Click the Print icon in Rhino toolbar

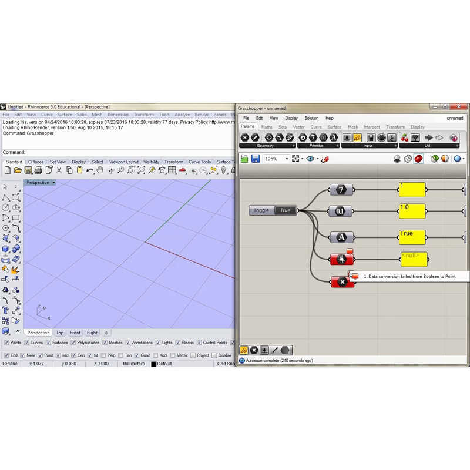(38, 170)
